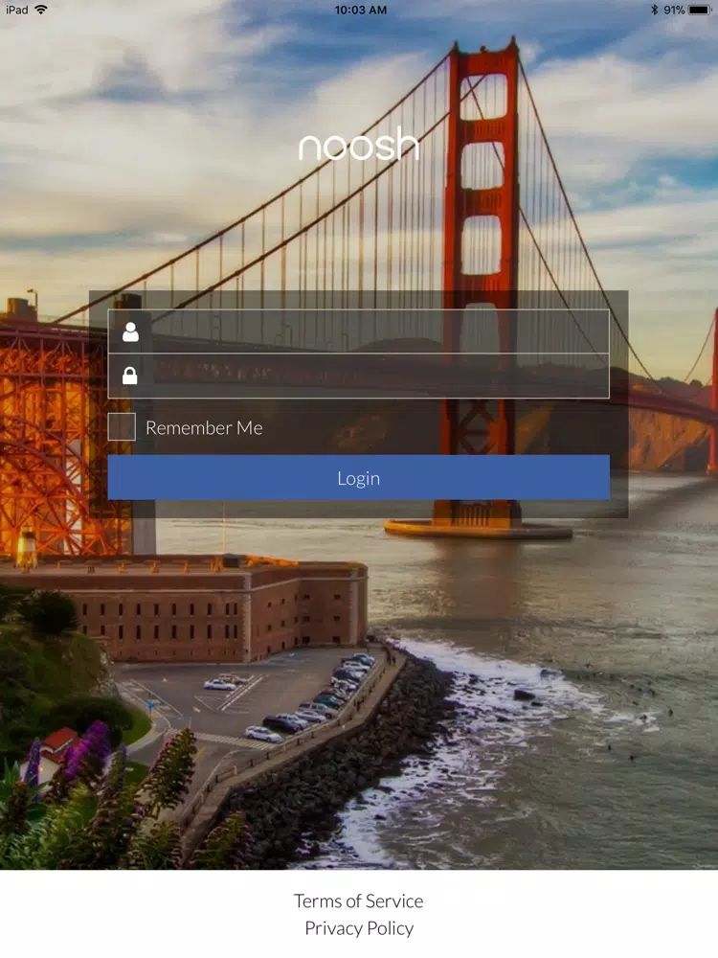Tick the Remember Me checkbox
The image size is (718, 958).
pyautogui.click(x=122, y=426)
